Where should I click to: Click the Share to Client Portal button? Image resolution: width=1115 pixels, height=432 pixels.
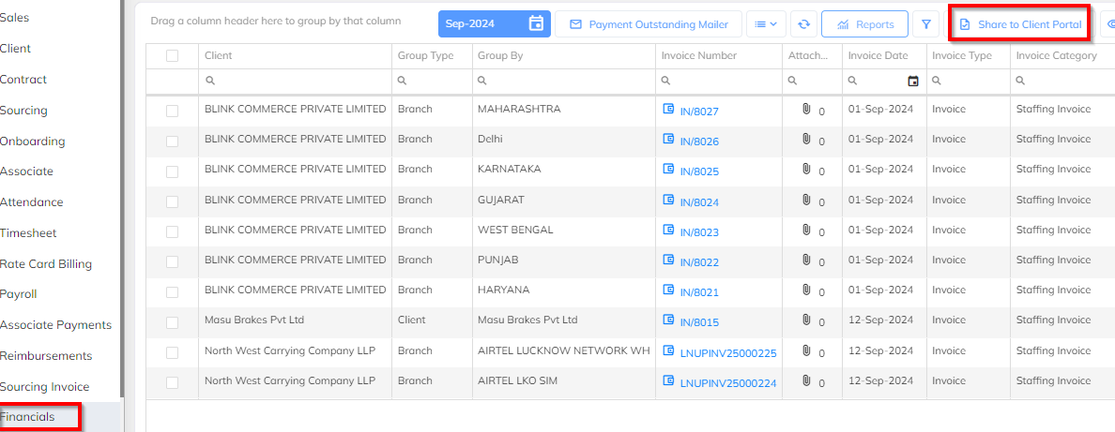(x=1019, y=24)
